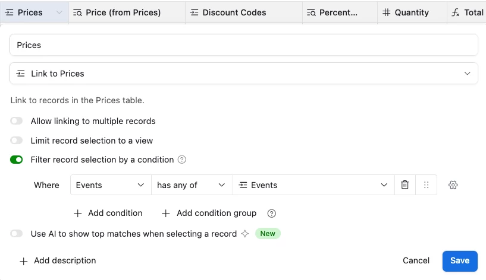
Task: Open the condition settings gear icon
Action: (453, 185)
